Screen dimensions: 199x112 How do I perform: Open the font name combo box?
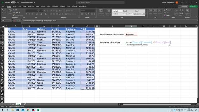[32, 11]
